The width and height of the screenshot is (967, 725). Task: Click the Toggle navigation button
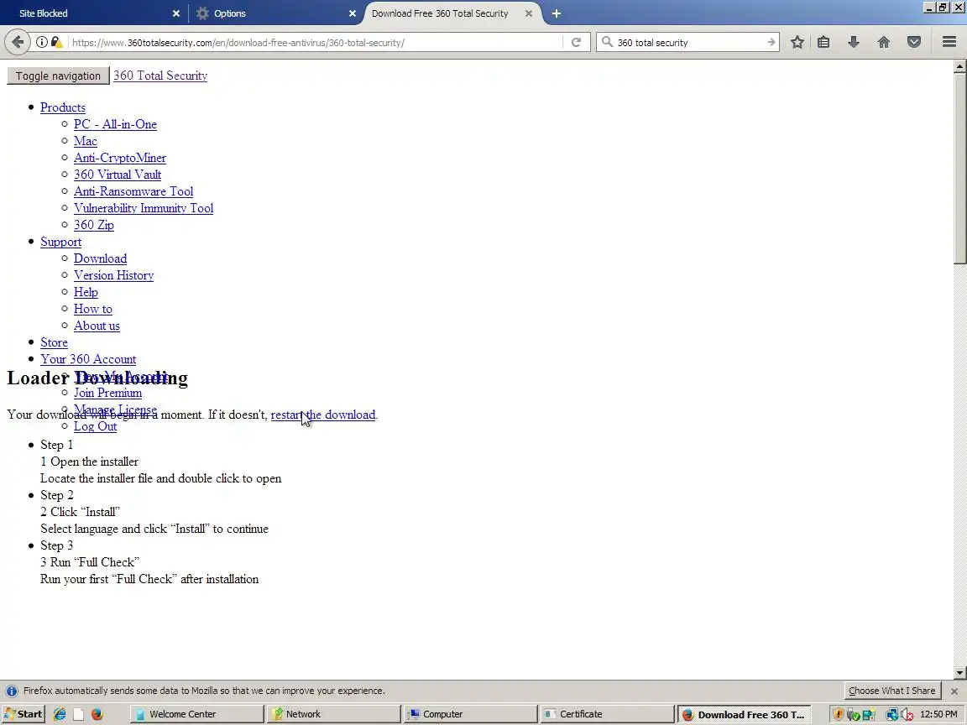[58, 76]
